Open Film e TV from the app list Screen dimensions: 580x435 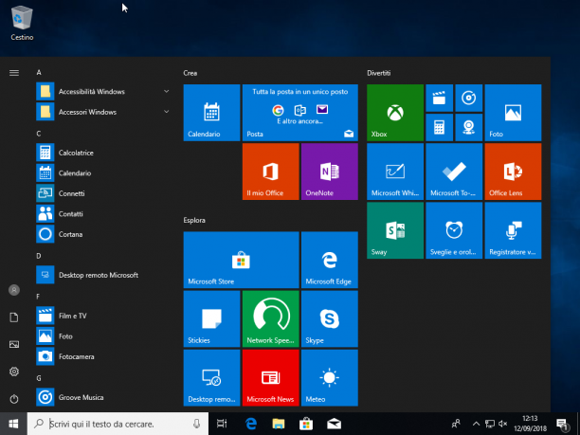point(103,316)
